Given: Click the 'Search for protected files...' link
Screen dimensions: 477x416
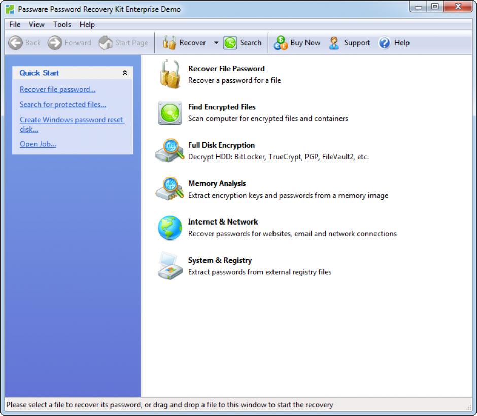Looking at the screenshot, I should coord(63,105).
